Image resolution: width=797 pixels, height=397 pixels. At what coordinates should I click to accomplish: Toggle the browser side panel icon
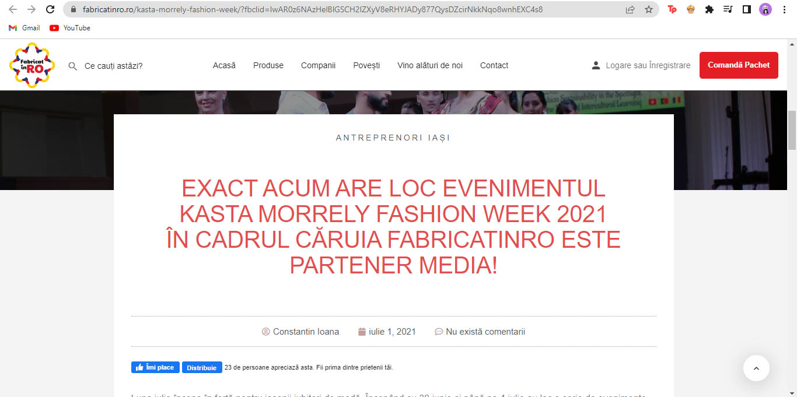pyautogui.click(x=746, y=9)
